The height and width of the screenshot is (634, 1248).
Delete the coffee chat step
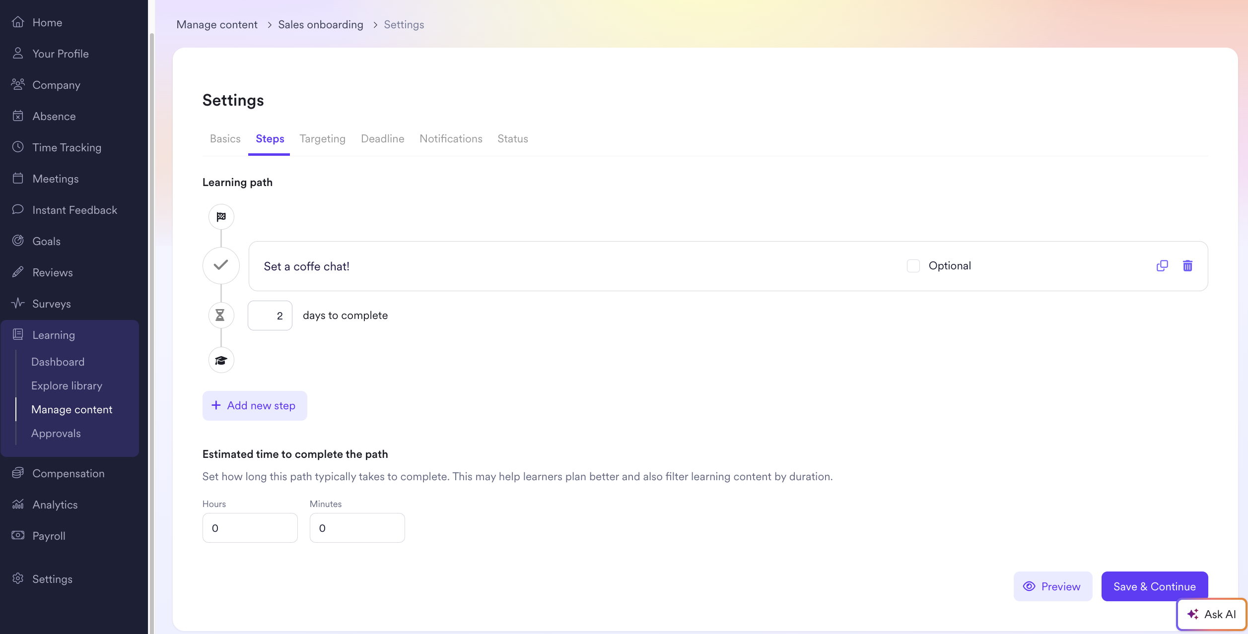(x=1187, y=266)
